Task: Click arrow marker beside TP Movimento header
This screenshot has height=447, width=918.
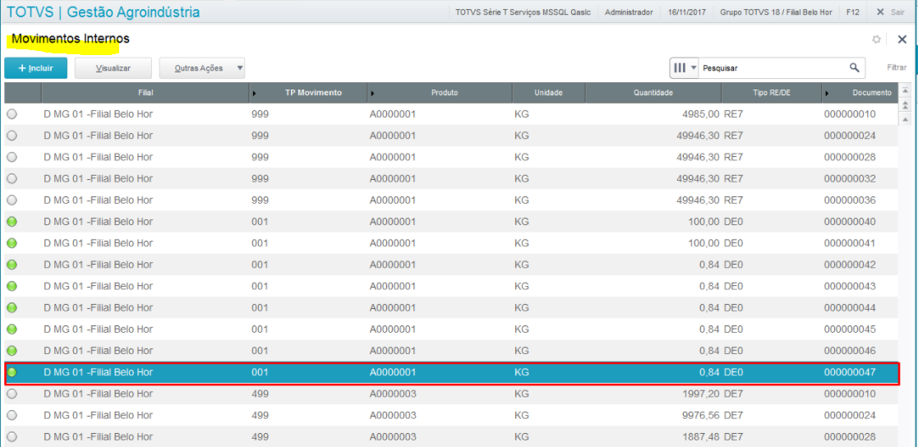Action: click(253, 93)
